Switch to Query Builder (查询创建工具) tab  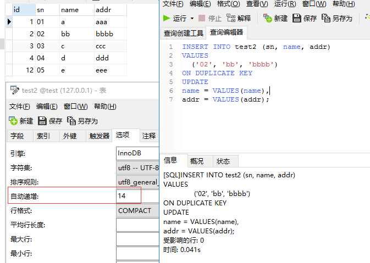coord(183,33)
